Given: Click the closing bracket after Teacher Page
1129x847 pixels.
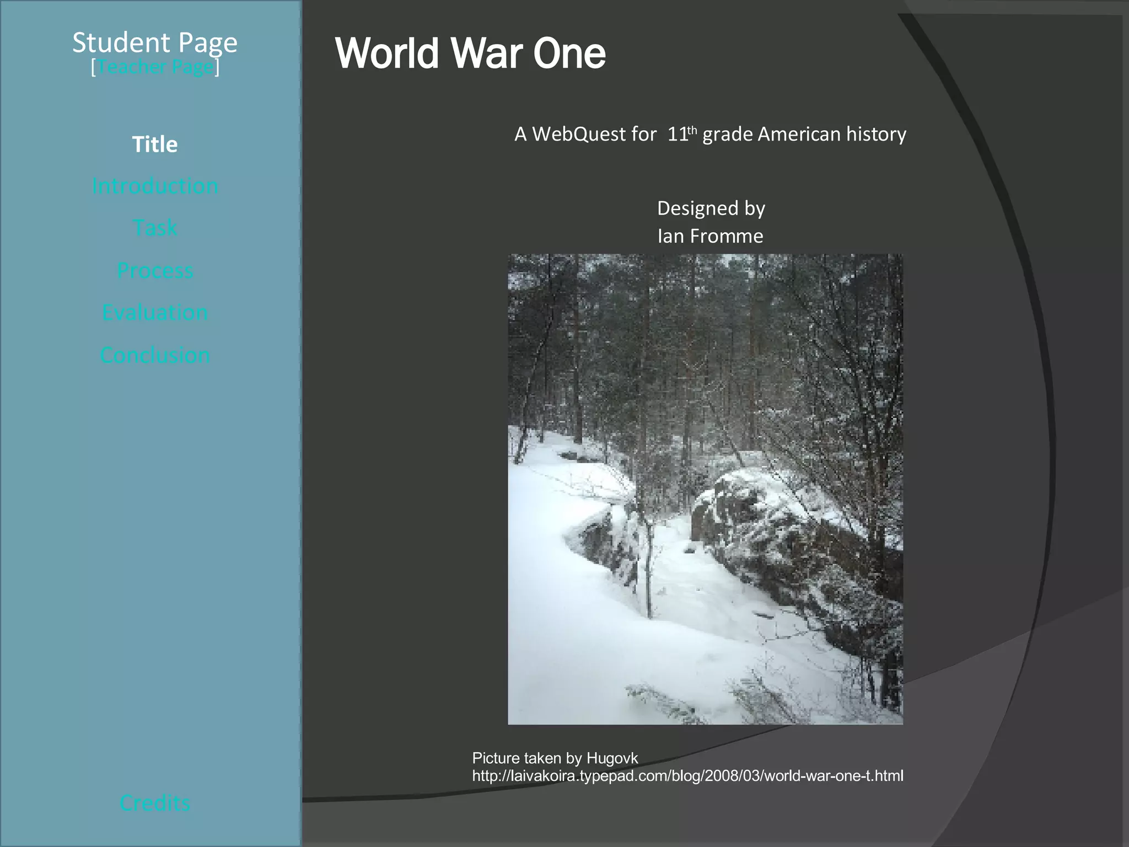Looking at the screenshot, I should pyautogui.click(x=217, y=67).
